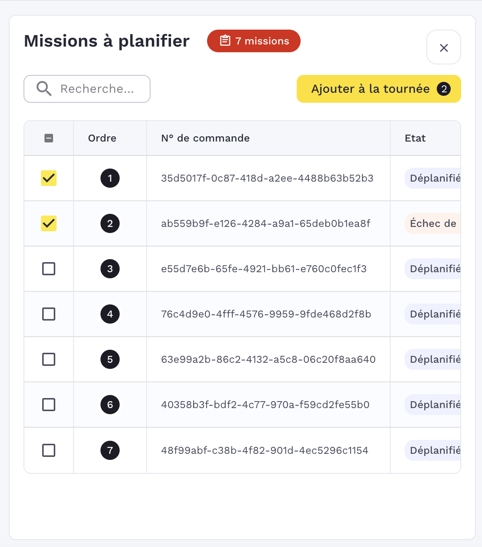Uncheck the checkbox for mission 2
The image size is (482, 547).
(49, 223)
